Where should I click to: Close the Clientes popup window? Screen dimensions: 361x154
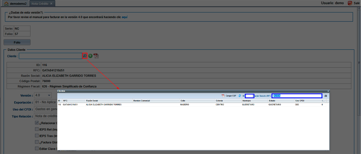click(328, 91)
